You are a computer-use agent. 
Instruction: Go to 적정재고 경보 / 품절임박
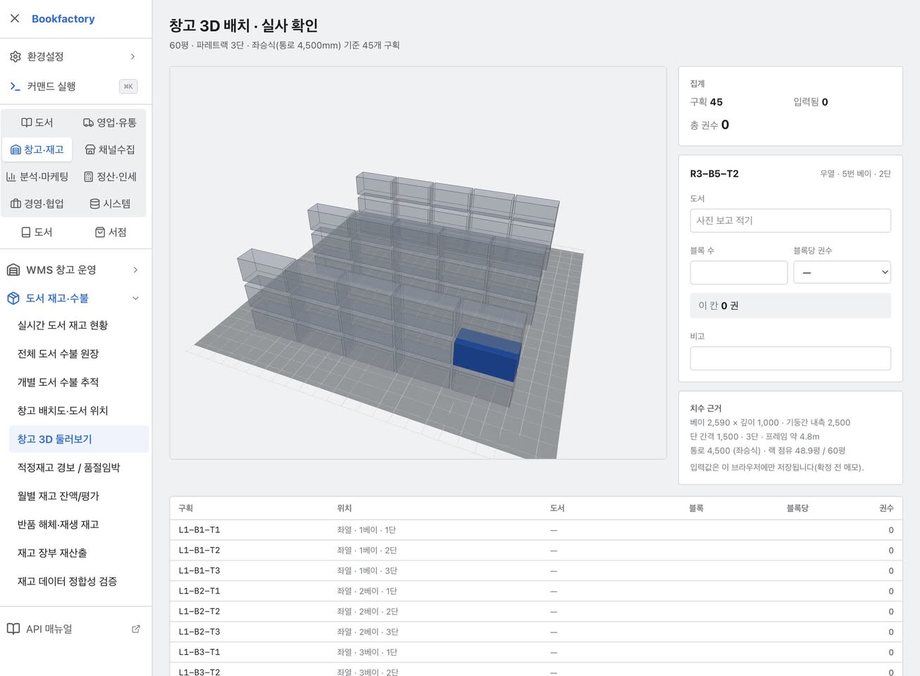(x=69, y=468)
